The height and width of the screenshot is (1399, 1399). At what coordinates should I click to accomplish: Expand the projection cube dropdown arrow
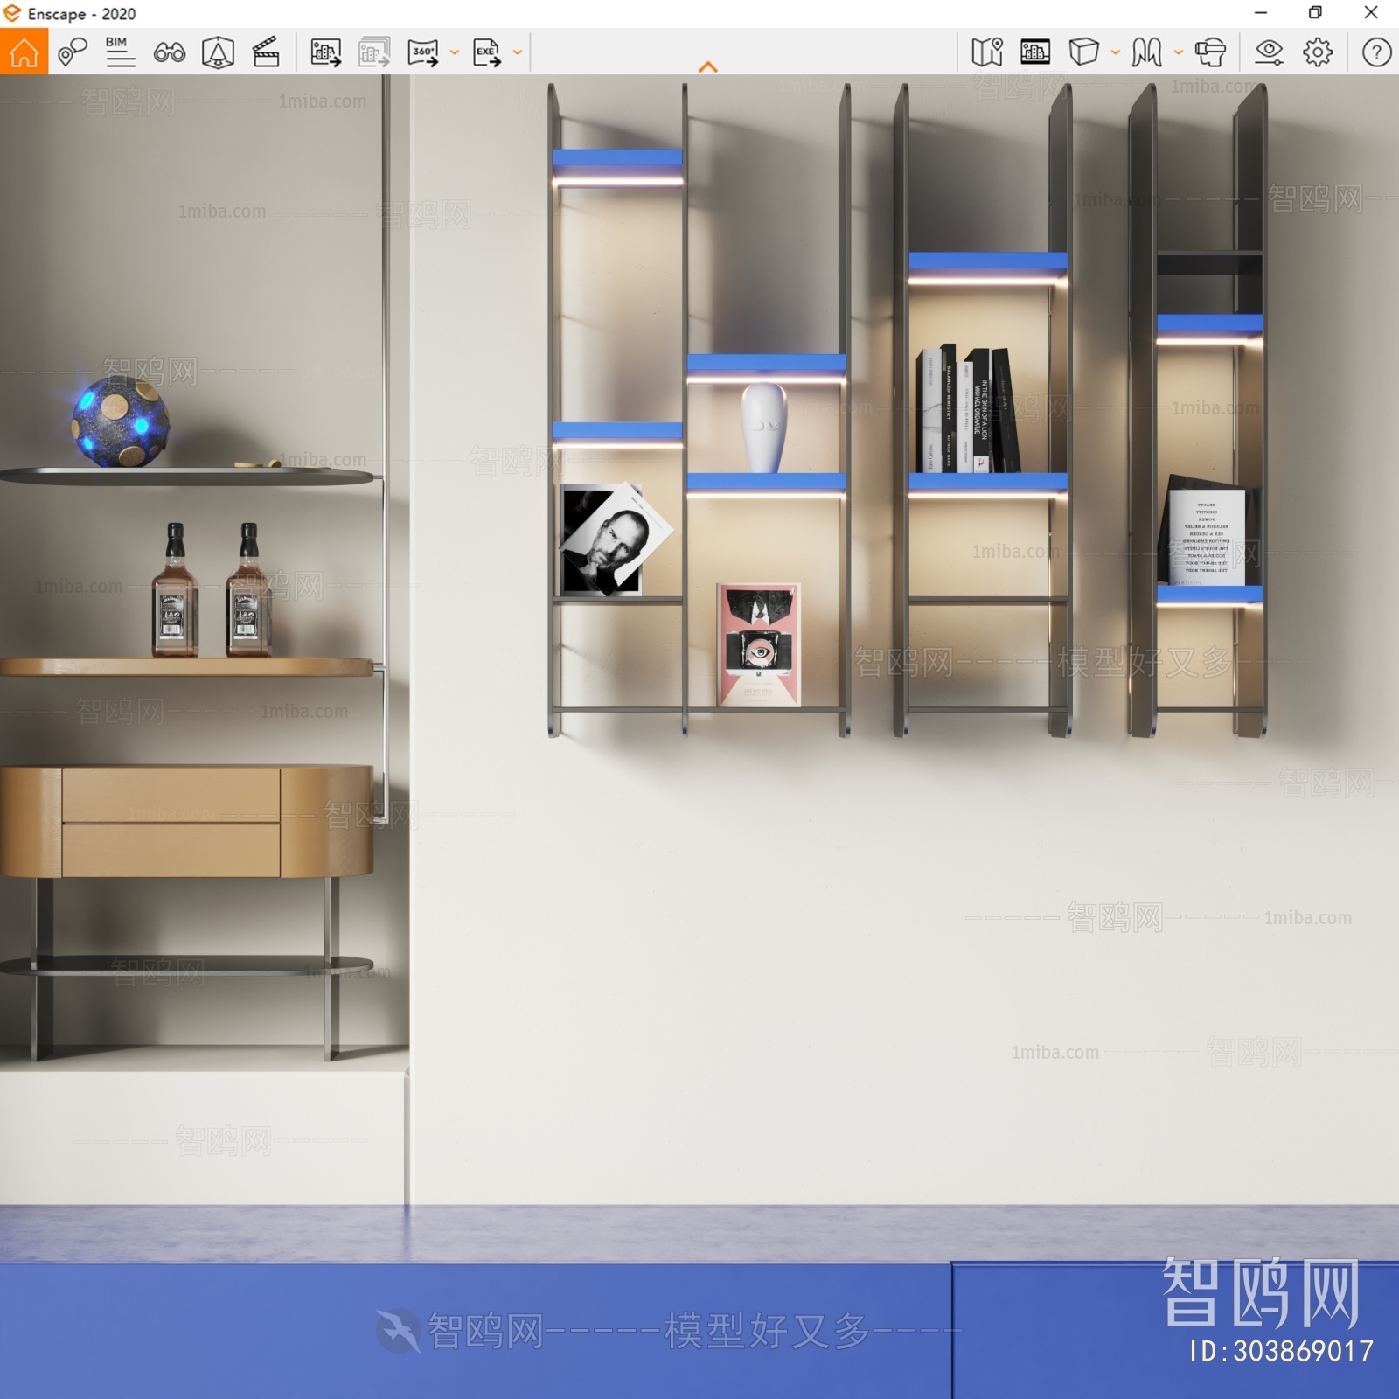tap(1116, 52)
